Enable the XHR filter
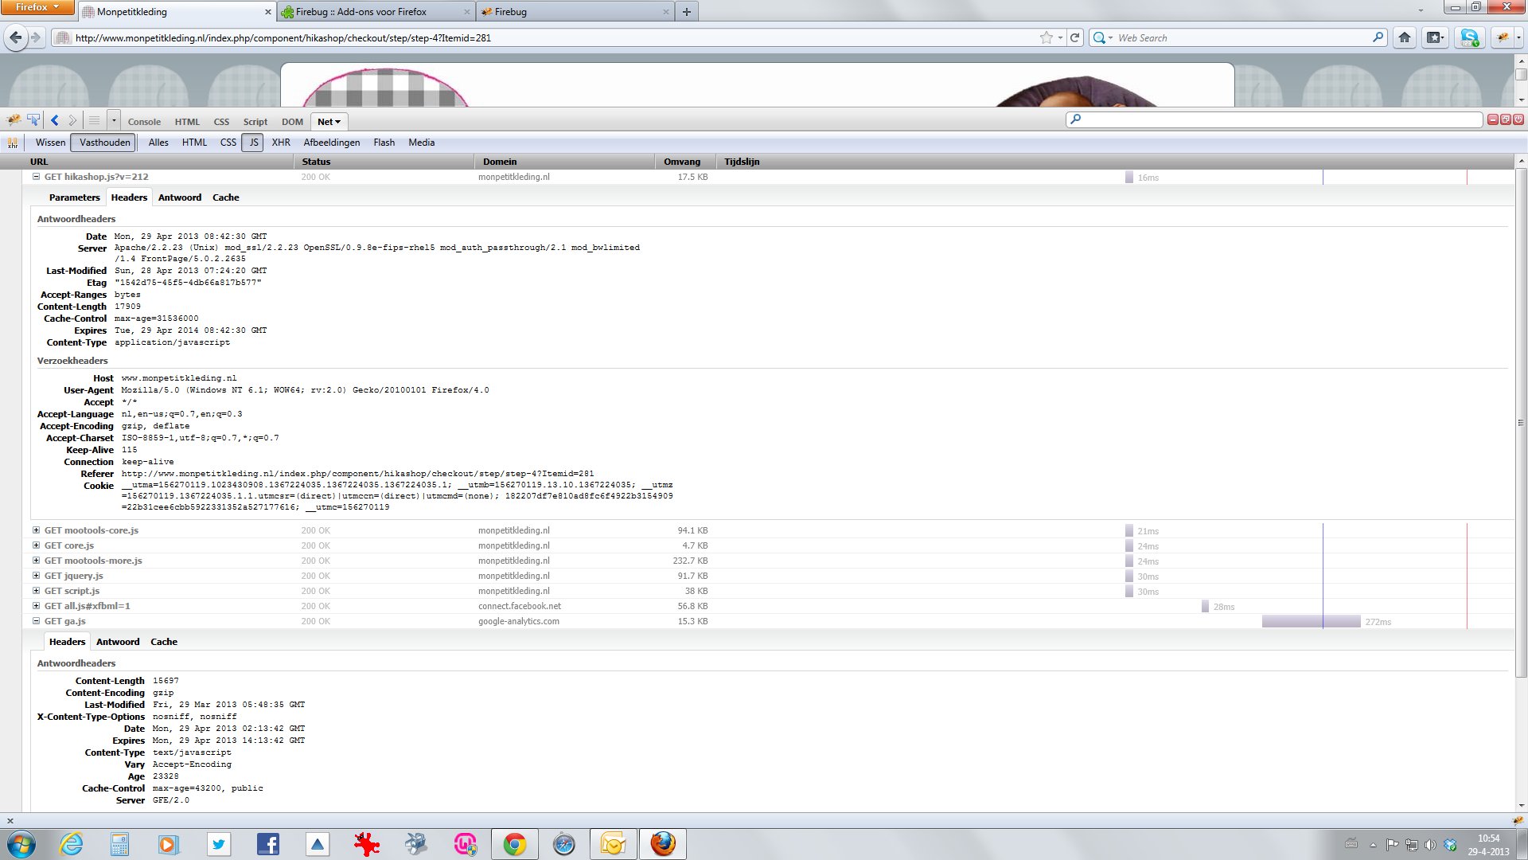 281,143
